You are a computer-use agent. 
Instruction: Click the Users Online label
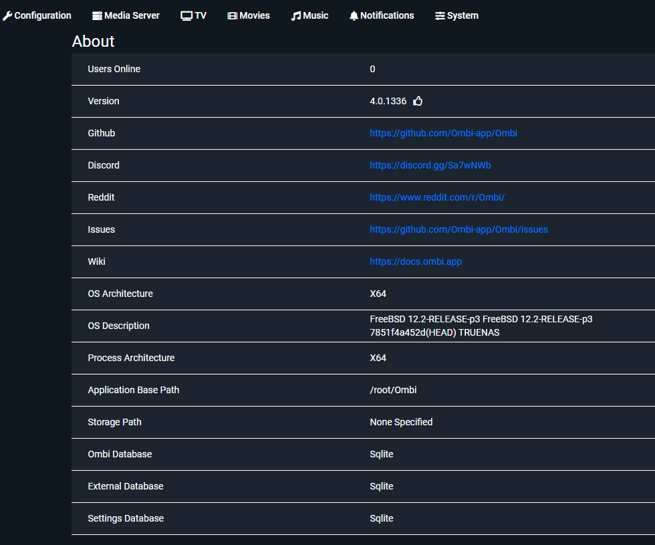(114, 69)
